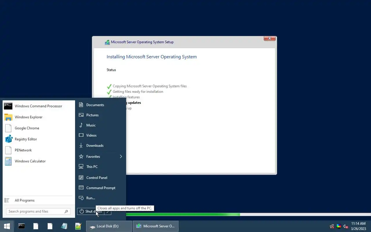Open the color display tray icon
The image size is (371, 232).
(339, 226)
